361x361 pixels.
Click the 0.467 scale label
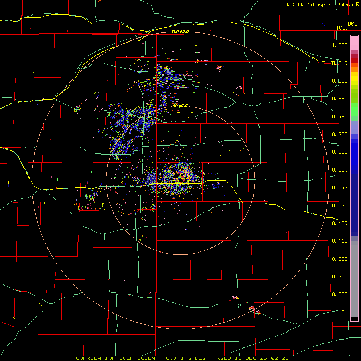[x=340, y=223]
